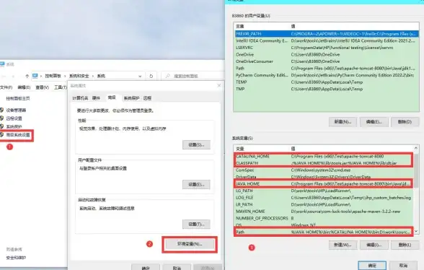The image size is (424, 270).
Task: Click 取消 in the System Properties dialog
Action: point(177,266)
